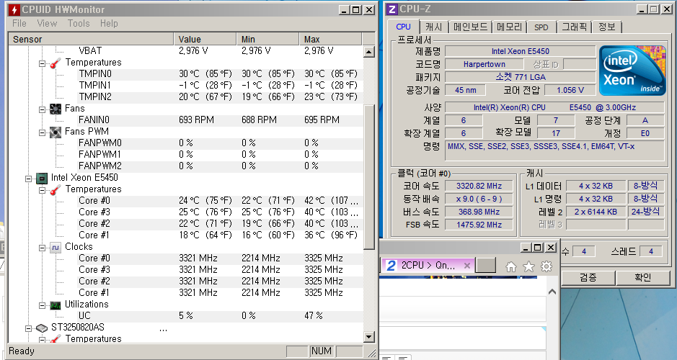Click the HWMonitor lightning bolt app icon
This screenshot has width=677, height=360.
tap(14, 9)
